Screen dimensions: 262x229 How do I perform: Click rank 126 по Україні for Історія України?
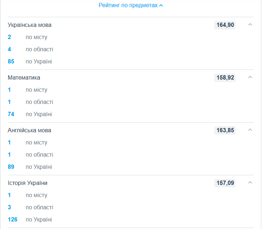pyautogui.click(x=13, y=219)
